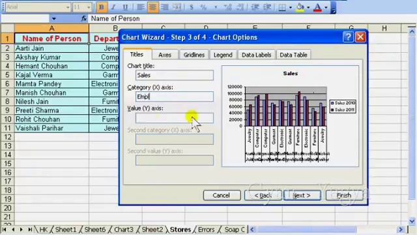Toggle Italic formatting in toolbar
The height and width of the screenshot is (235, 417).
(113, 7)
